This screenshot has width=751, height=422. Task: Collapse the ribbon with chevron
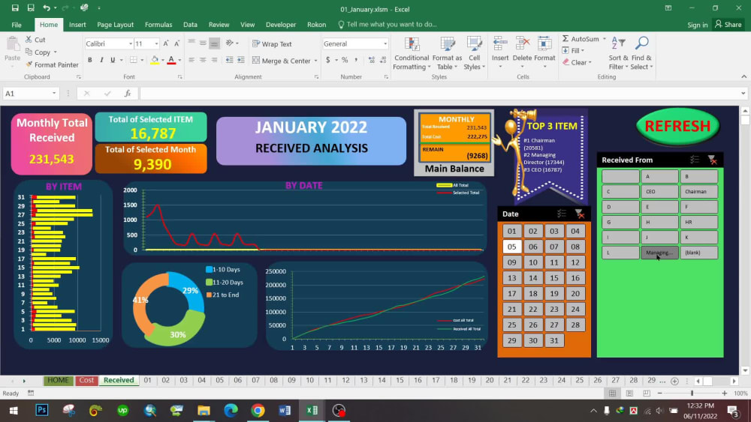(743, 76)
